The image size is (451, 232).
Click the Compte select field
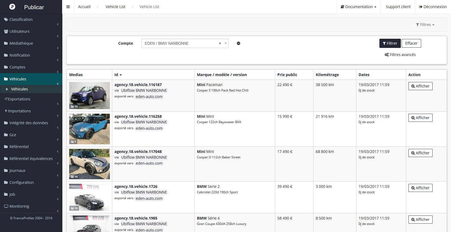click(x=185, y=43)
